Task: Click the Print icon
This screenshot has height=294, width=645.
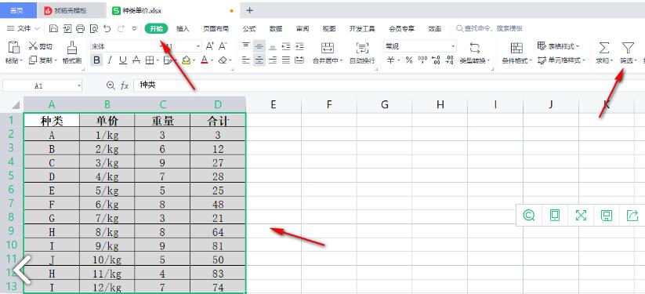Action: point(81,28)
